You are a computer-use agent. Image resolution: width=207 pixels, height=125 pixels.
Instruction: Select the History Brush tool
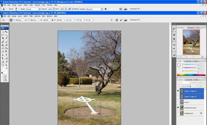tap(6, 45)
